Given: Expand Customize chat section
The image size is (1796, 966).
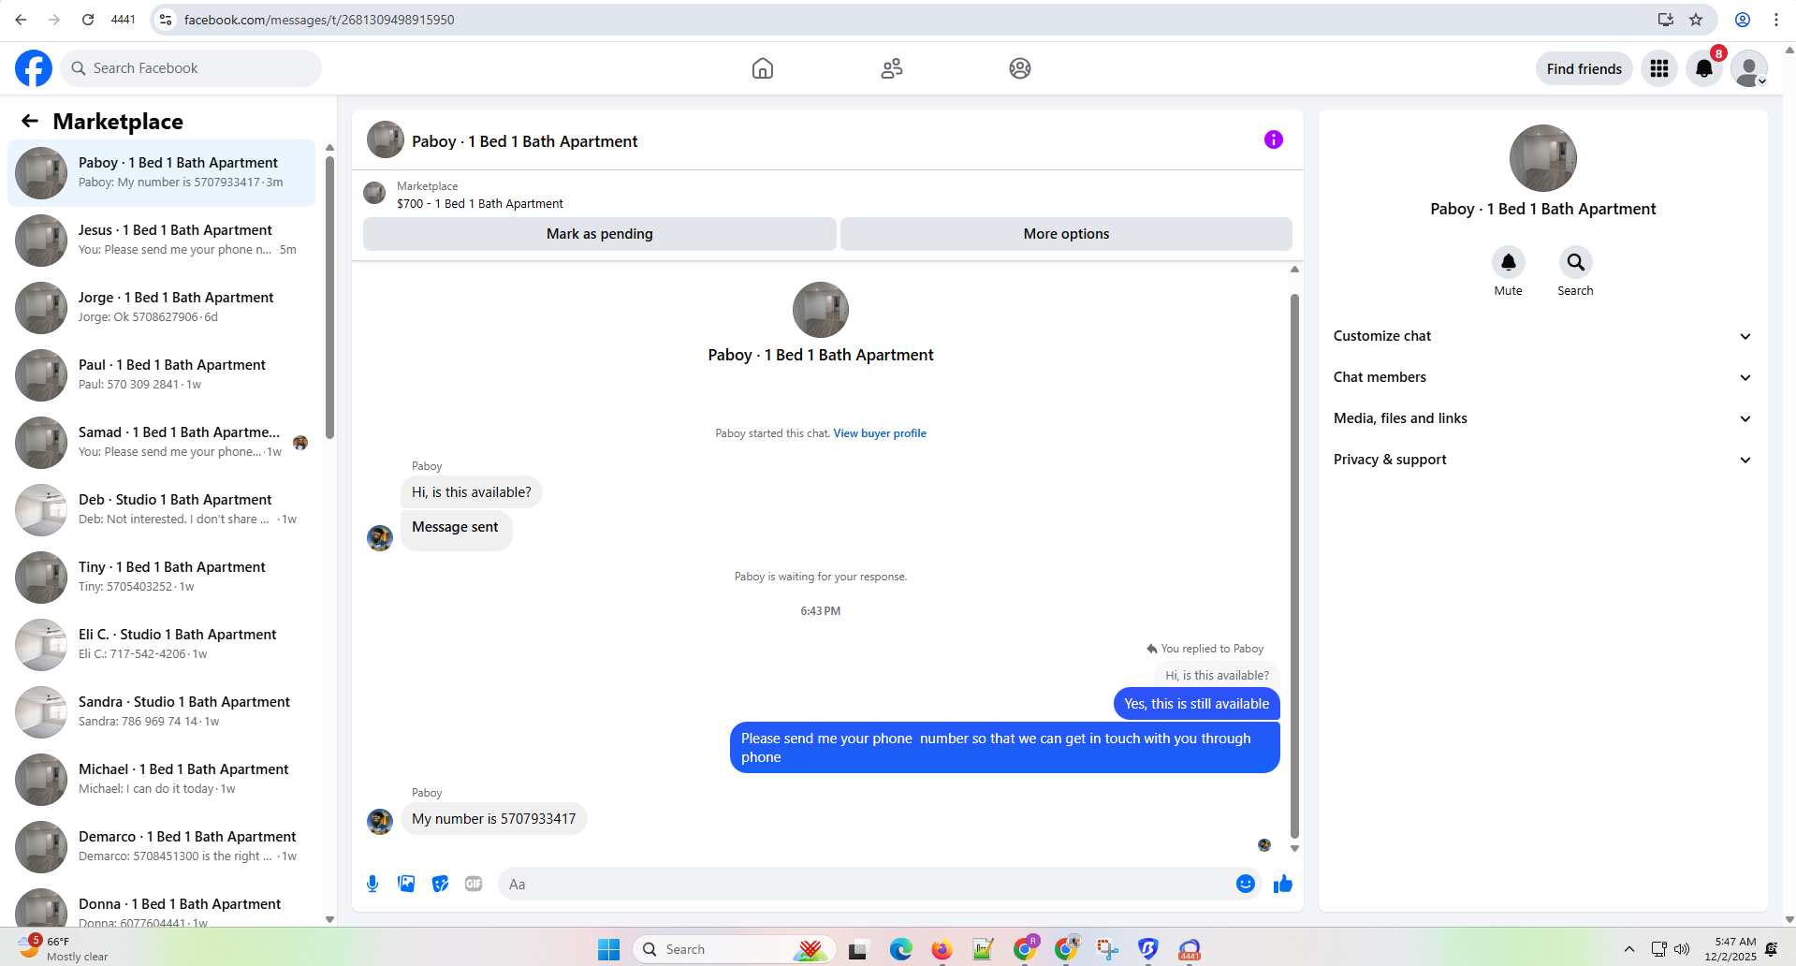Looking at the screenshot, I should (1542, 336).
